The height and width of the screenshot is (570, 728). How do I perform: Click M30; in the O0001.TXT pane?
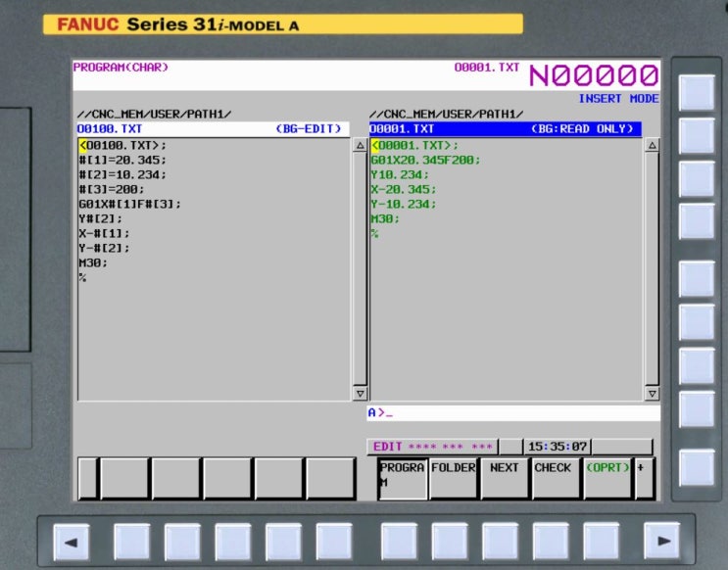coord(385,218)
